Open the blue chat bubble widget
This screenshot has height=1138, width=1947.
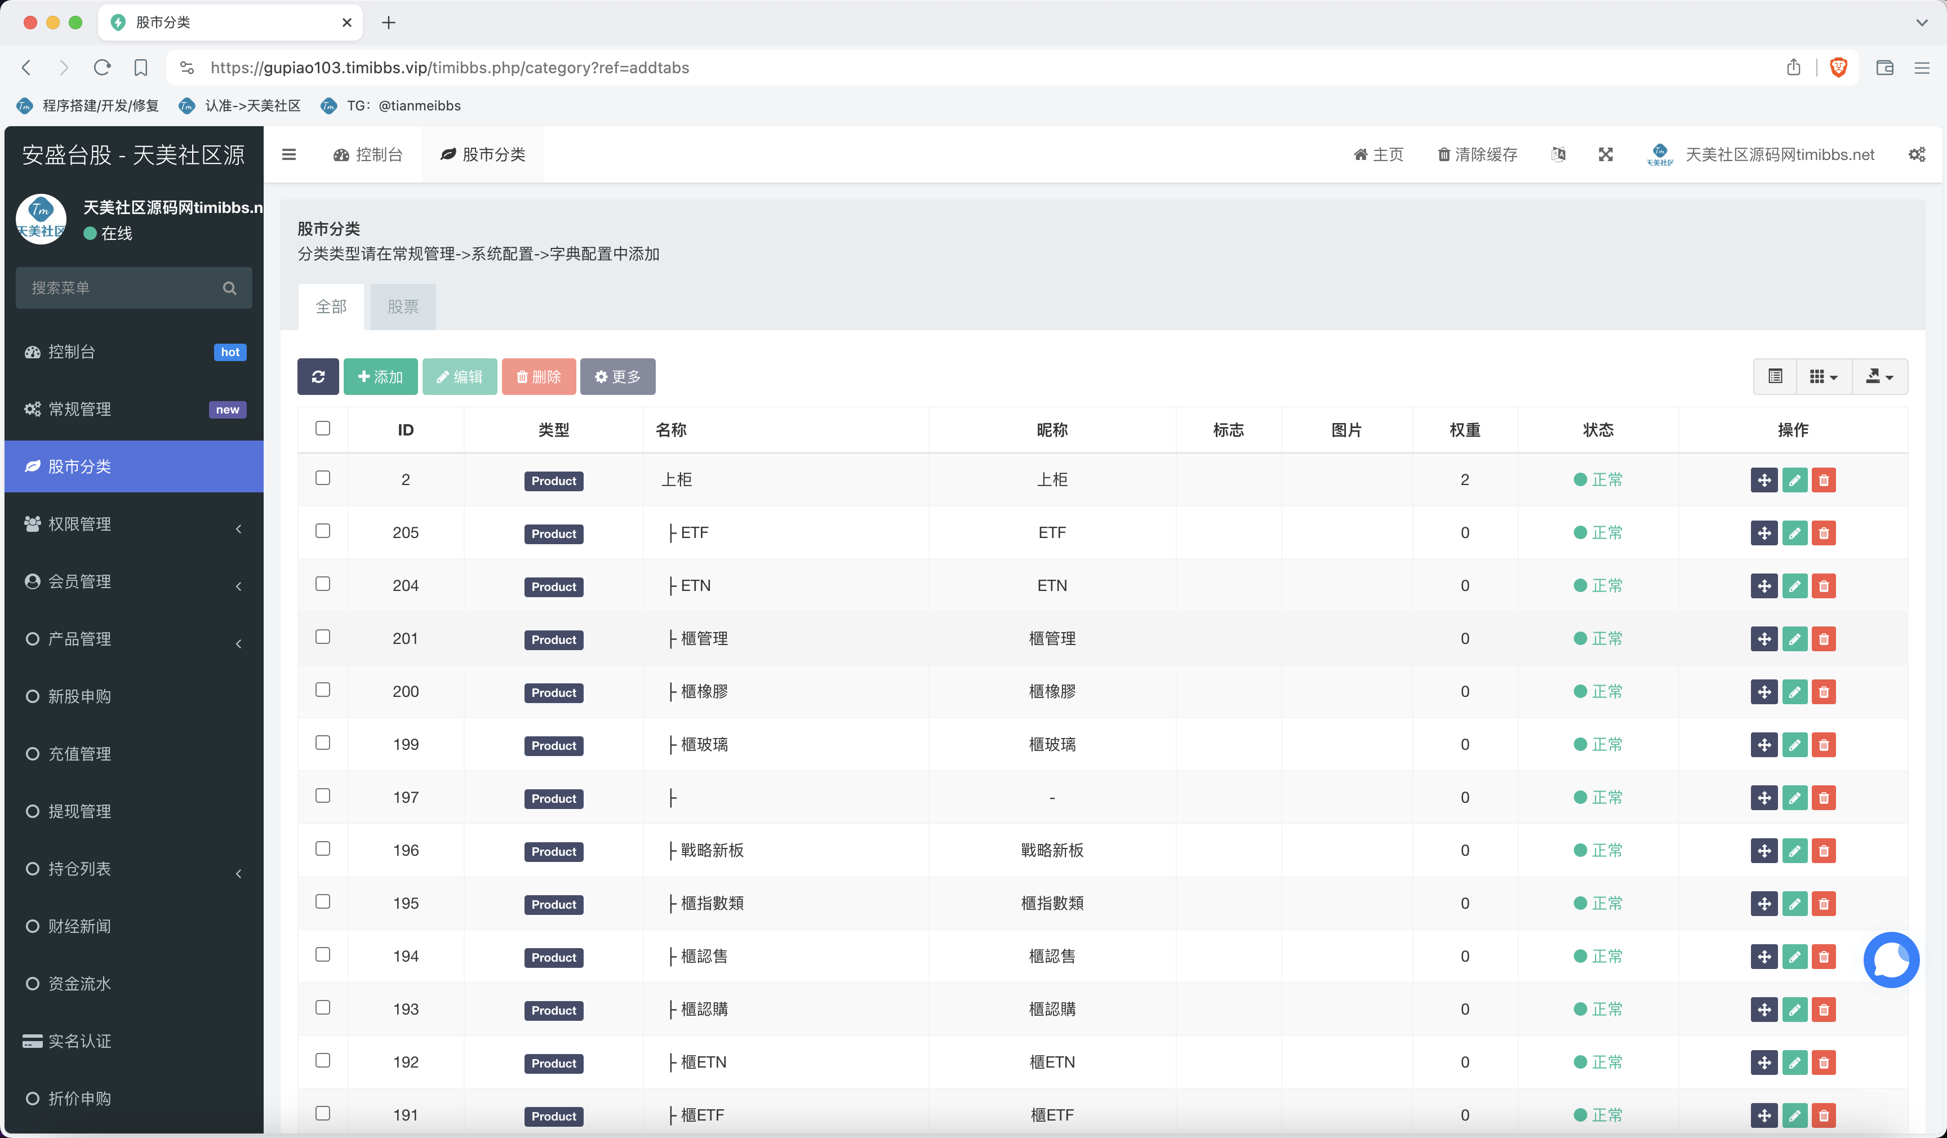point(1891,959)
